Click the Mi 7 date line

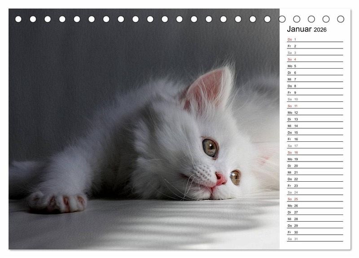tap(315, 79)
